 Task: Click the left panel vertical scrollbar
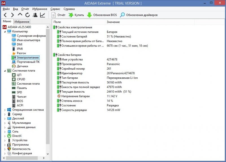click(x=48, y=85)
